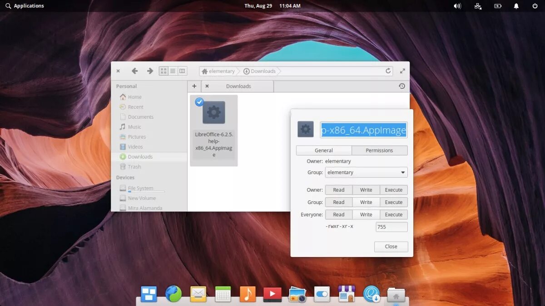
Task: Open System Settings from the dock
Action: [x=322, y=294]
